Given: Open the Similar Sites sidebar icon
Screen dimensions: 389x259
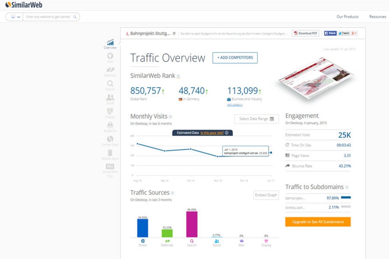Looking at the screenshot, I should tap(110, 139).
